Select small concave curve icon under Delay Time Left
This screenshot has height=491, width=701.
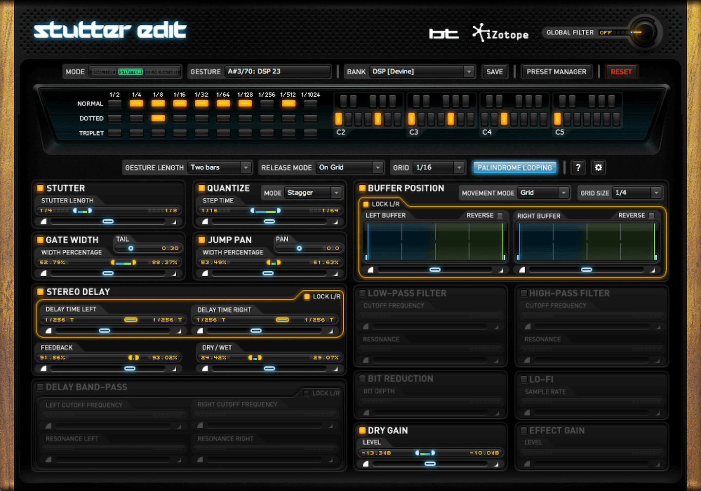tap(179, 332)
